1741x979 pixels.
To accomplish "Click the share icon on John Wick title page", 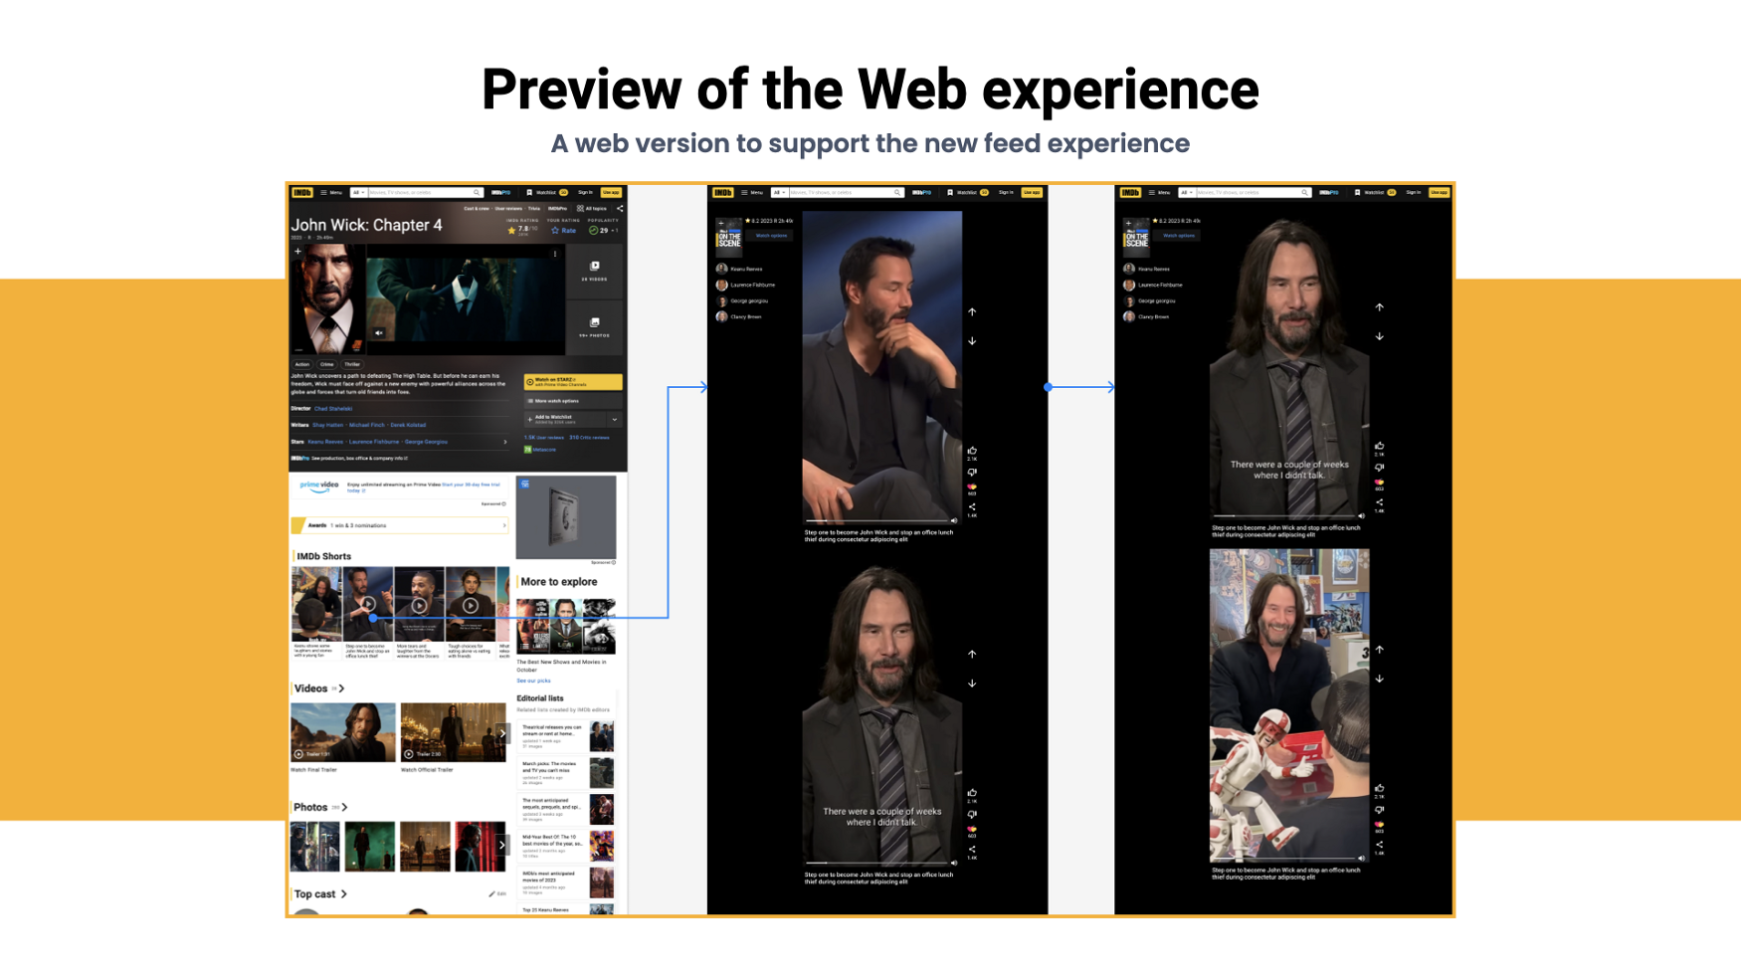I will tap(620, 209).
